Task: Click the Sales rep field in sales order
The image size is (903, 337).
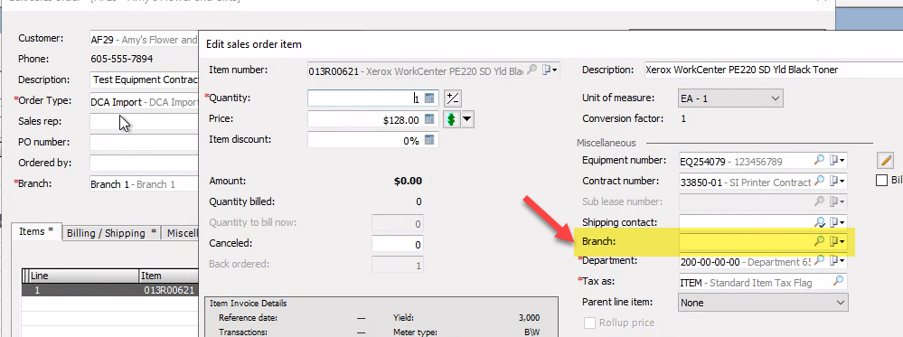Action: tap(144, 122)
